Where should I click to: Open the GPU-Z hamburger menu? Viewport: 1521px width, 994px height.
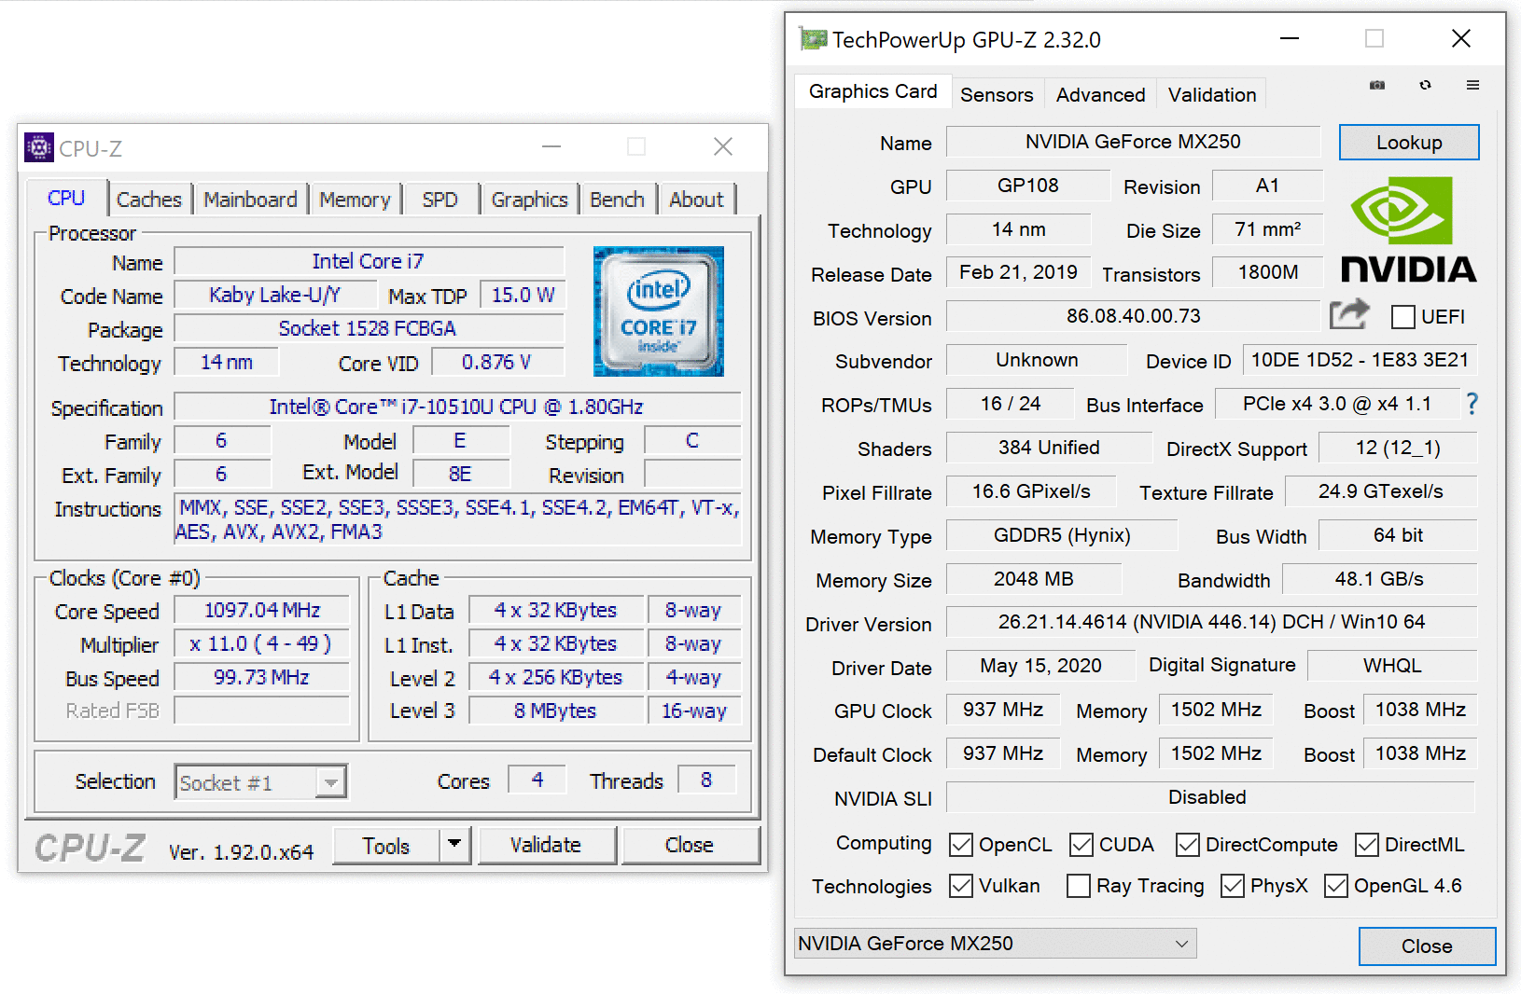pos(1472,85)
